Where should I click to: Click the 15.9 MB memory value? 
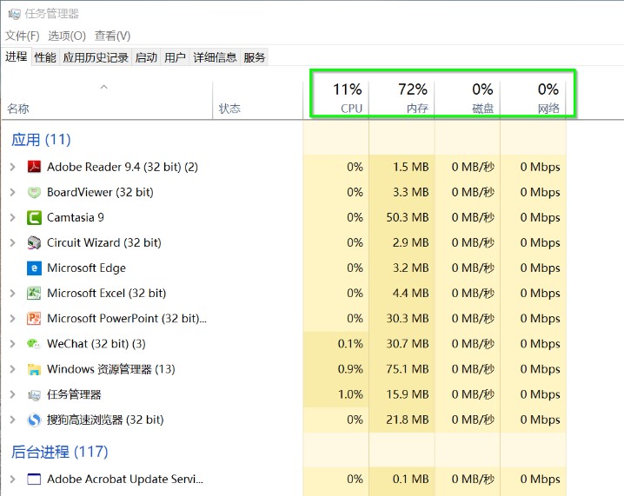point(408,394)
